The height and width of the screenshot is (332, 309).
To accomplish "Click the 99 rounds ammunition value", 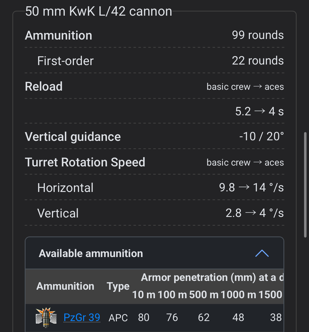I will [258, 35].
